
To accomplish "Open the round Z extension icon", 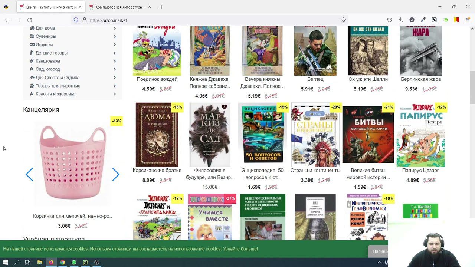I will 412,20.
